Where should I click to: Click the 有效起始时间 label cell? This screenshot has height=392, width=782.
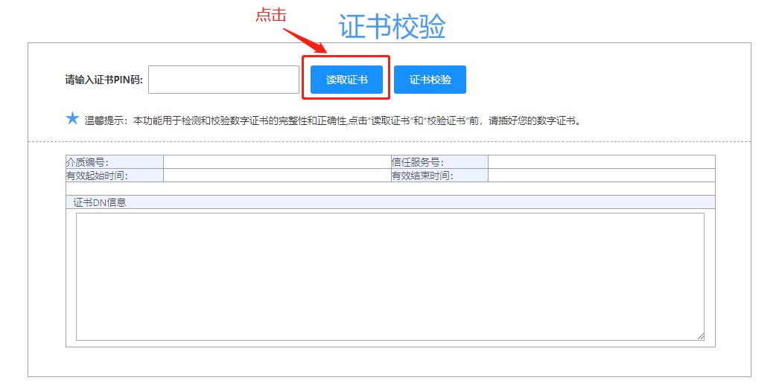tap(114, 176)
